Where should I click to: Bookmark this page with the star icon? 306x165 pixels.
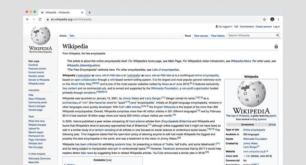pyautogui.click(x=264, y=19)
